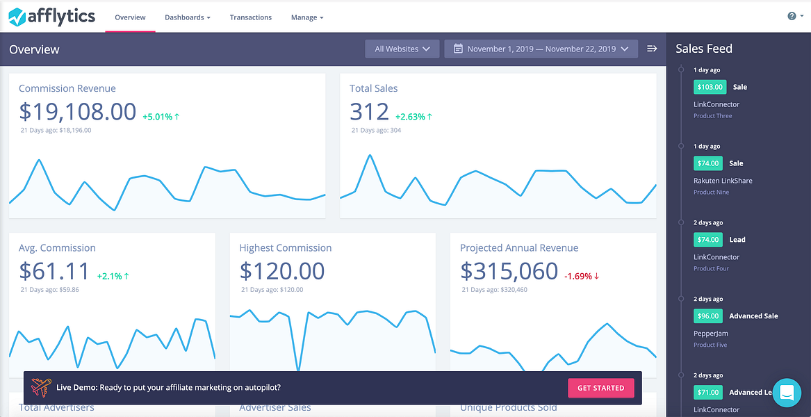This screenshot has width=811, height=417.
Task: Click the +5.01% change indicator
Action: [x=161, y=117]
